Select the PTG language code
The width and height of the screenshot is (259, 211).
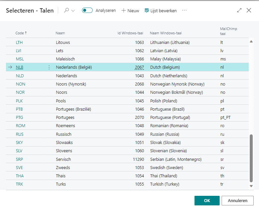(x=20, y=117)
